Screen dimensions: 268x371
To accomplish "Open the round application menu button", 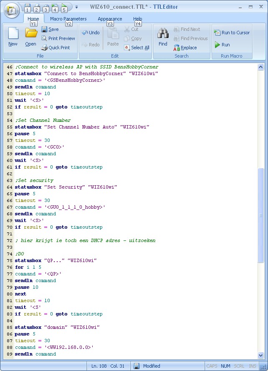I will (11, 10).
